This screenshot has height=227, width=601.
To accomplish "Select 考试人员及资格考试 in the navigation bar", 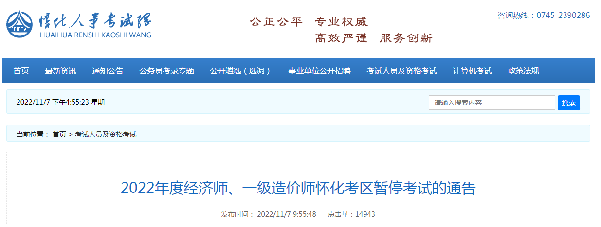I will coord(401,71).
